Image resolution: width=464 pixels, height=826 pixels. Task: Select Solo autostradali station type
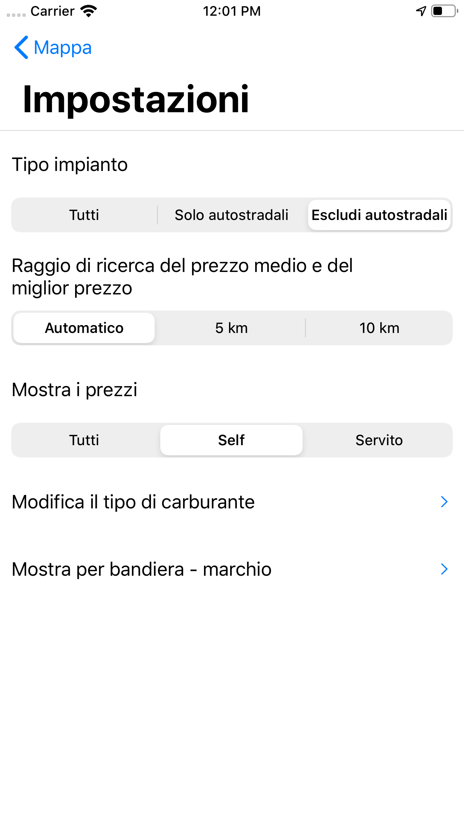coord(232,215)
